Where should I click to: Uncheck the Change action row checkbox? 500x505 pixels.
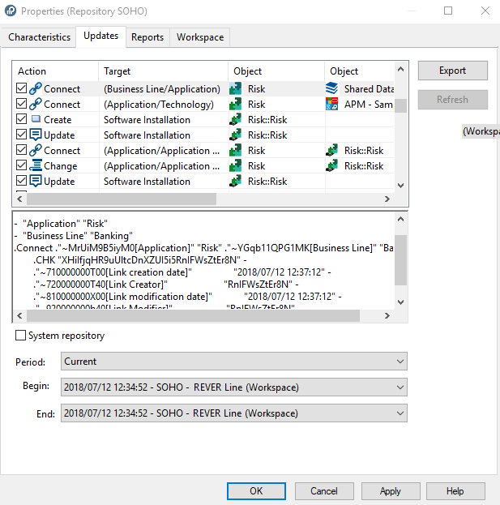point(22,166)
